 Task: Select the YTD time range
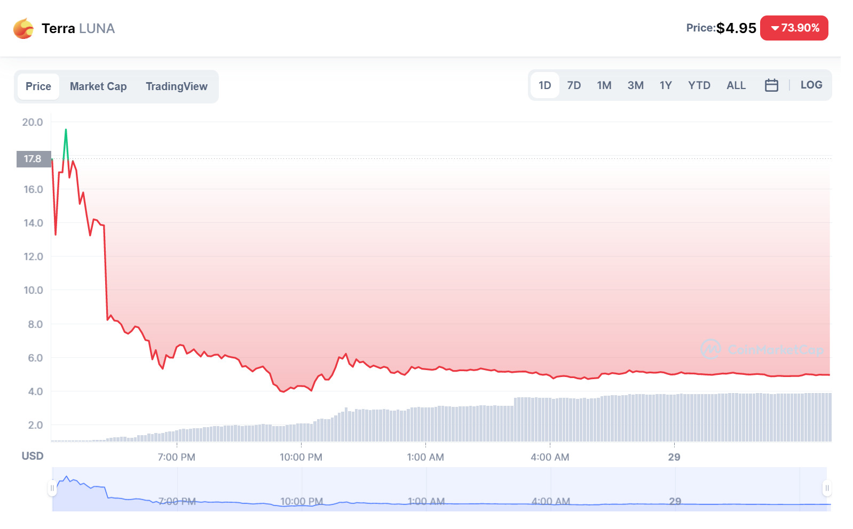[x=699, y=85]
